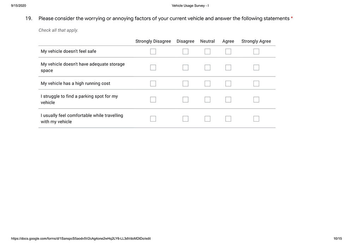Click the Vehicle Usage Survey page header
Viewport: 353px width, 244px height.
click(190, 6)
